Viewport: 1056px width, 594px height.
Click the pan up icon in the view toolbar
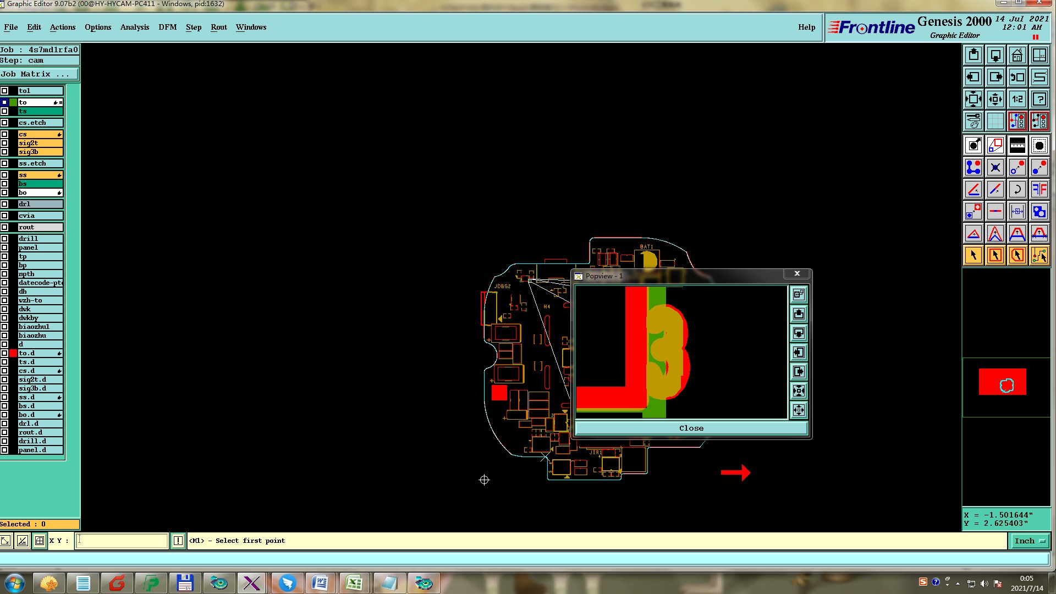coord(974,55)
